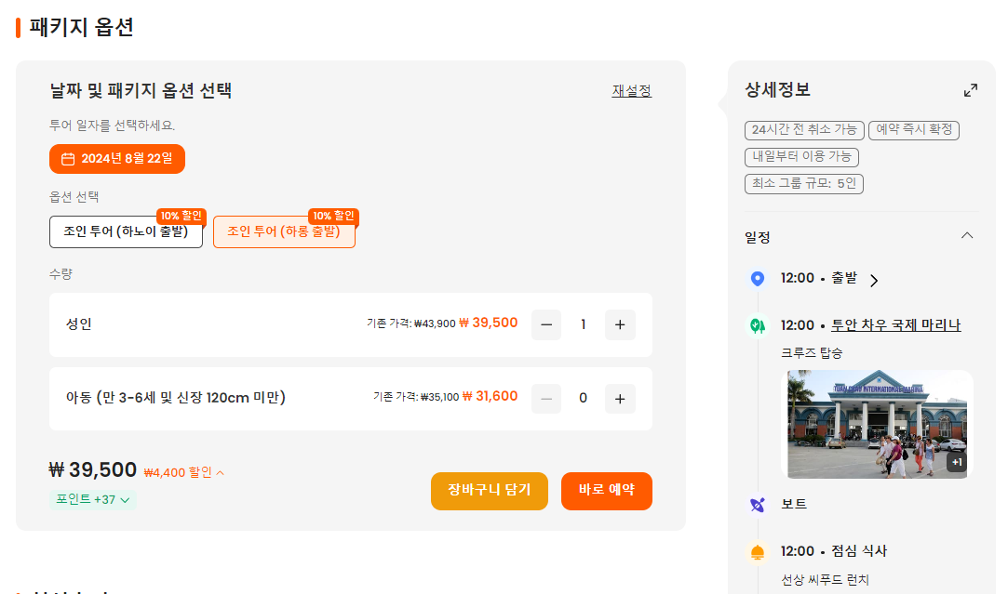This screenshot has width=1008, height=594.
Task: Click the blue location pin icon
Action: (758, 279)
